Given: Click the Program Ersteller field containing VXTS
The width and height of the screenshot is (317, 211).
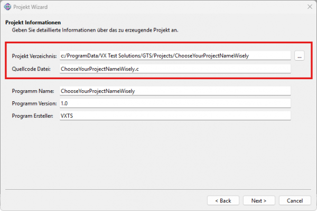Looking at the screenshot, I should (x=174, y=116).
